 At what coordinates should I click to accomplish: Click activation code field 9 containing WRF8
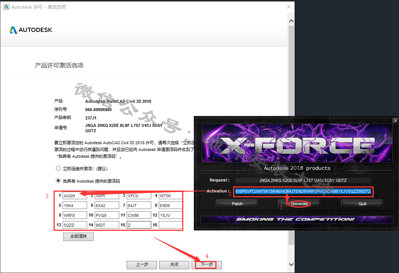click(75, 215)
